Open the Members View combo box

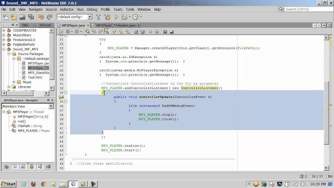tap(27, 106)
